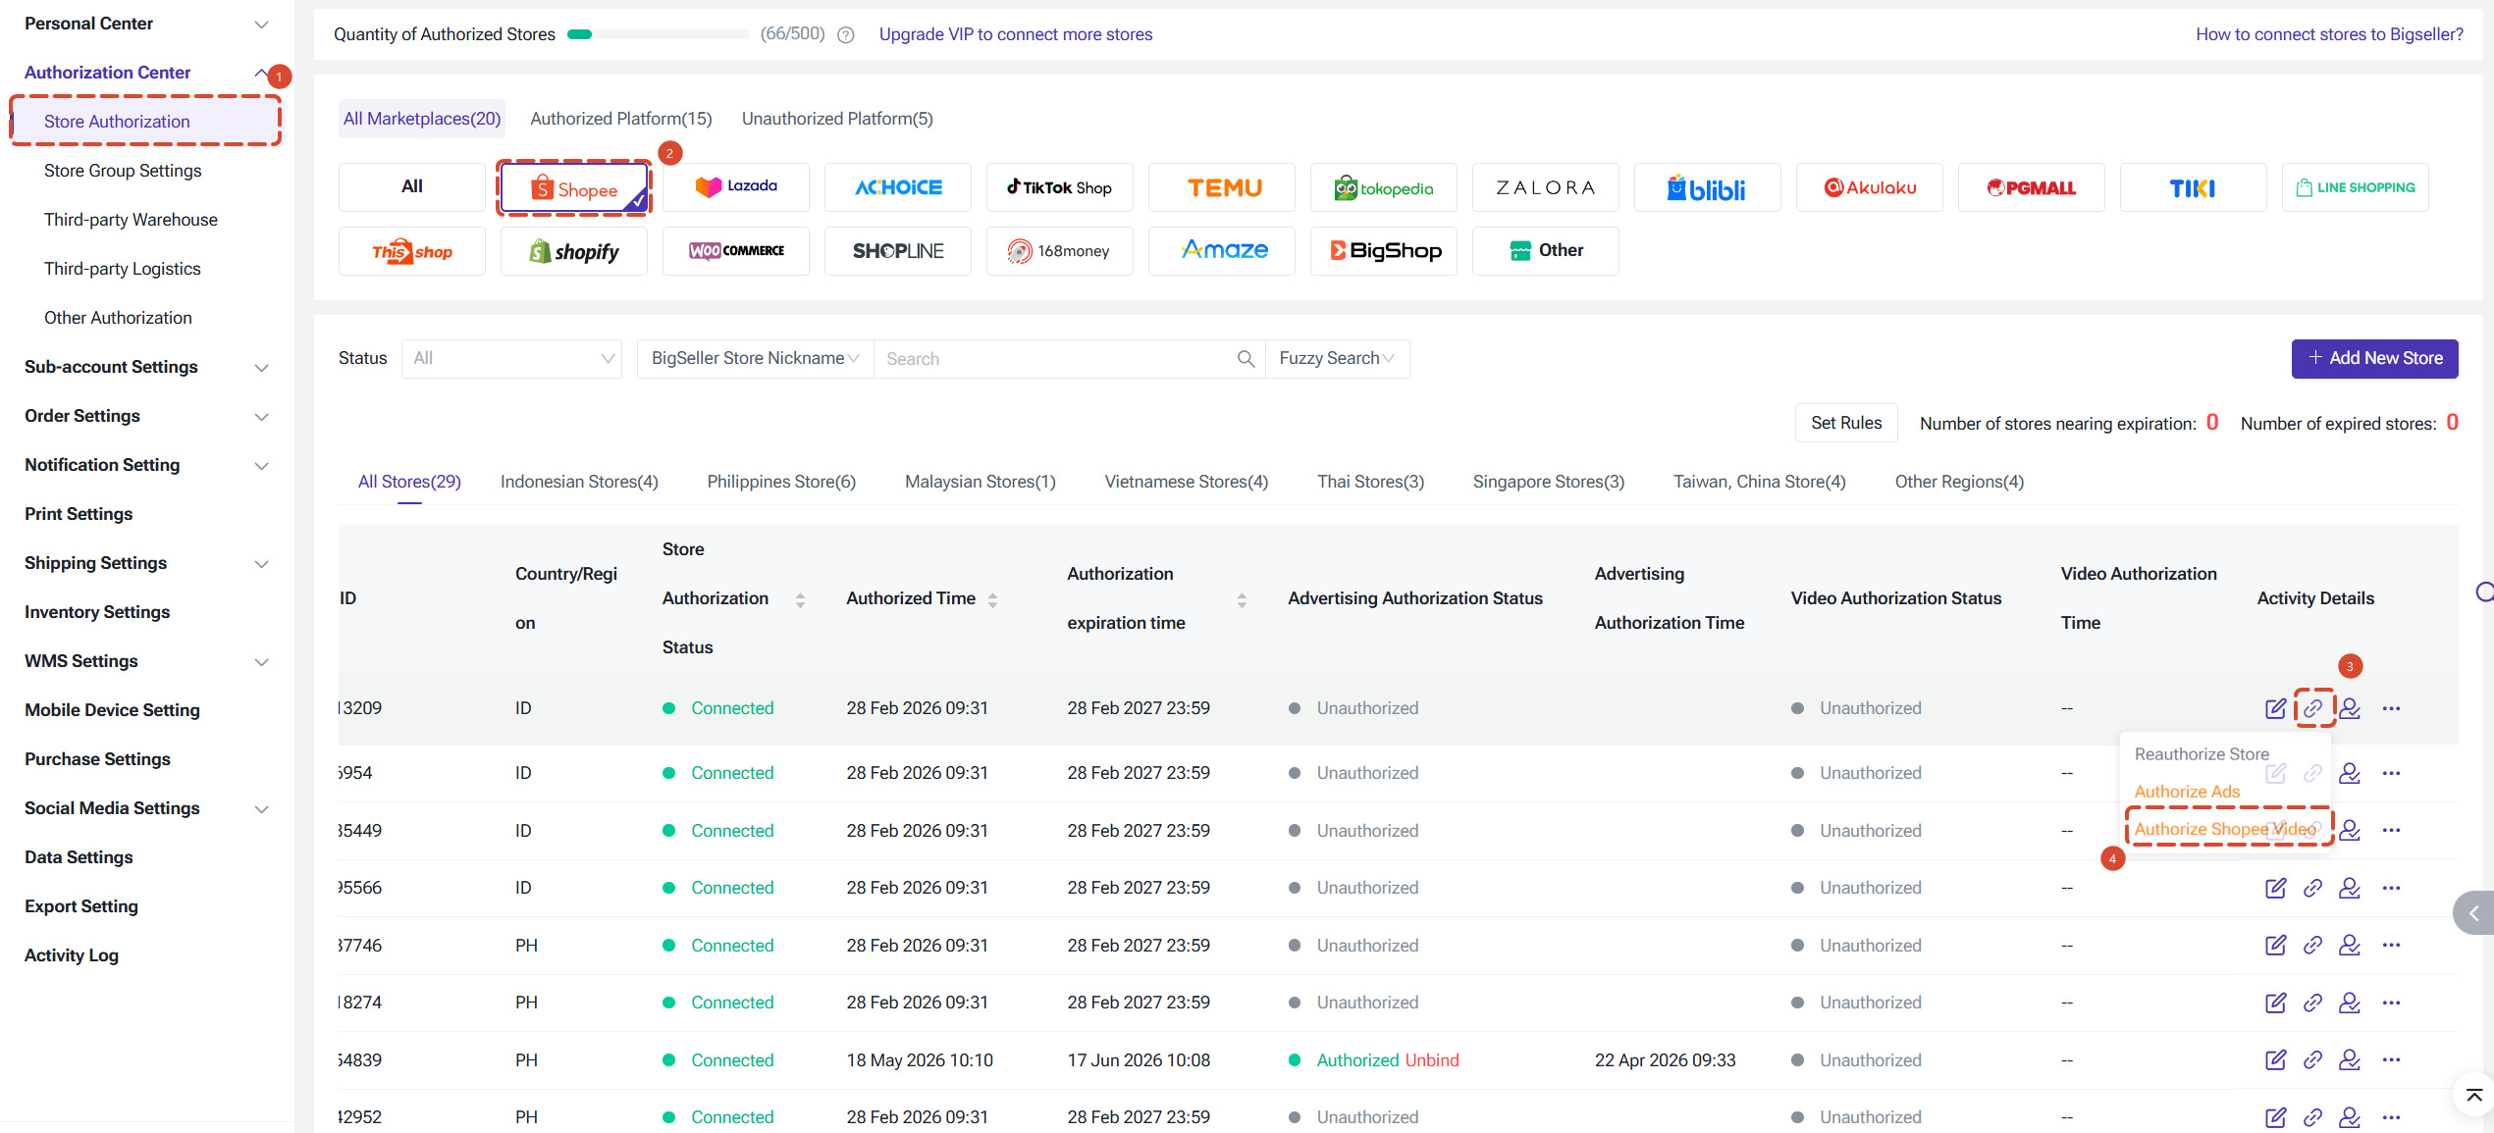Open the more options dots for store 5566
Image resolution: width=2494 pixels, height=1133 pixels.
point(2391,888)
